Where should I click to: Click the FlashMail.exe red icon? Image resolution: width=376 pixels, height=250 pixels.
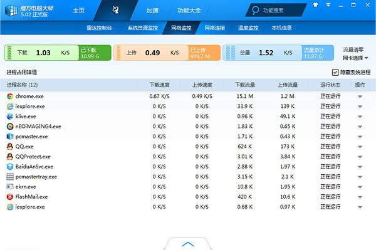(x=10, y=197)
